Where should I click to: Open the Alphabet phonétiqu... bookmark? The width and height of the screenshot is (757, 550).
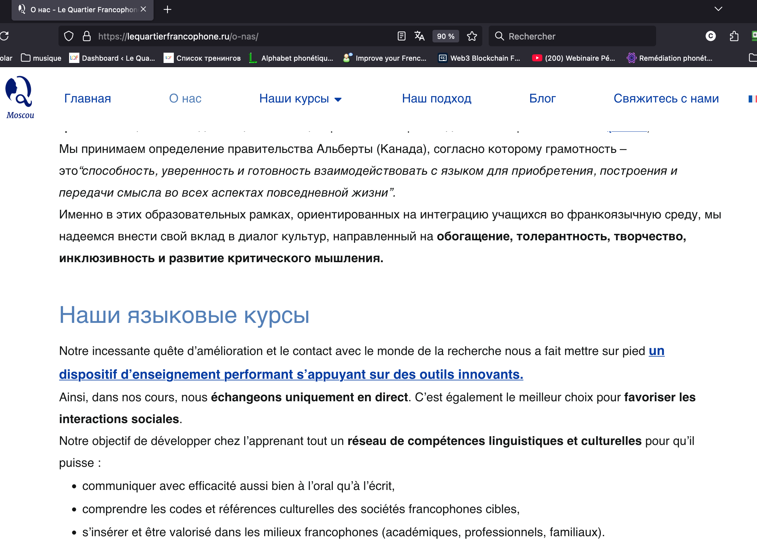tap(291, 58)
